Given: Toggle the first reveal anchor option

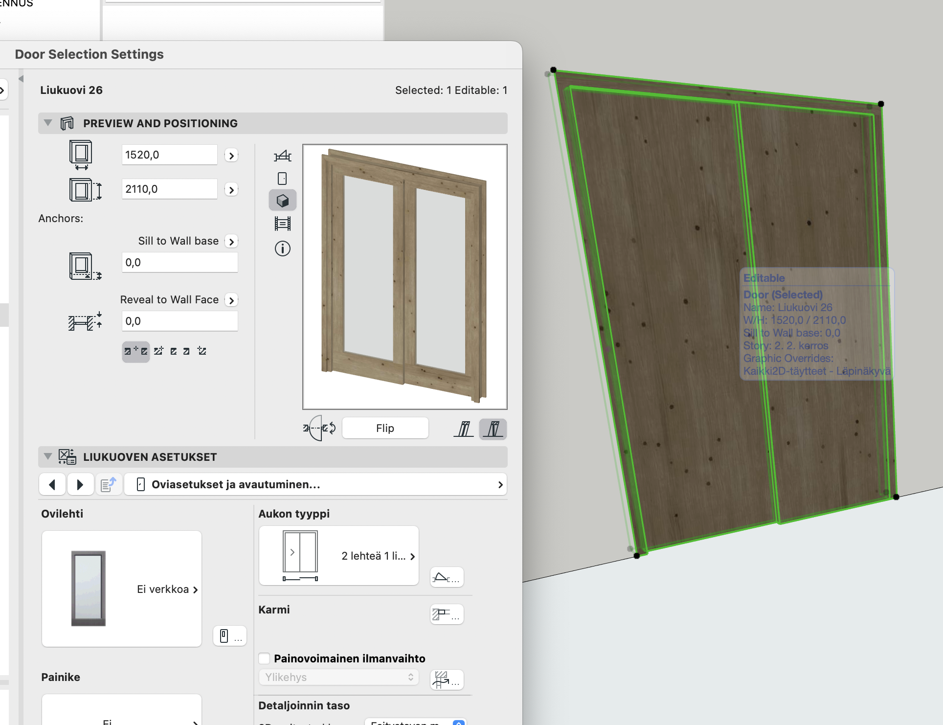Looking at the screenshot, I should tap(135, 351).
